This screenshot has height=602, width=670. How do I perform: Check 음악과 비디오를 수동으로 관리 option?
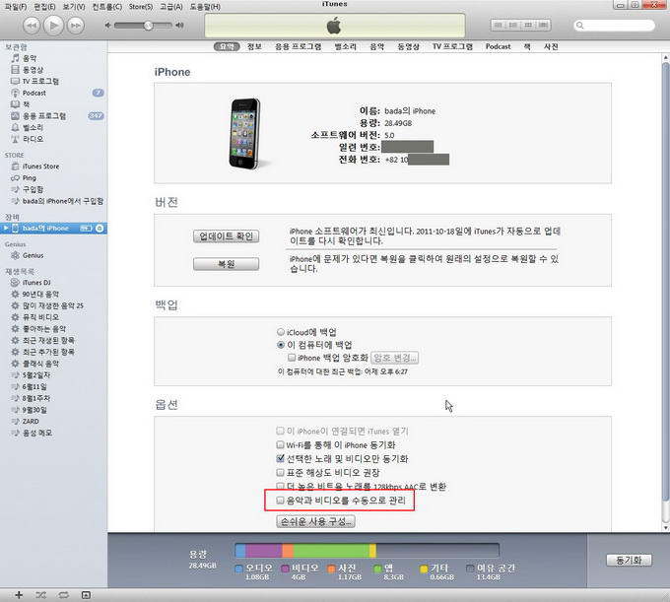click(280, 500)
